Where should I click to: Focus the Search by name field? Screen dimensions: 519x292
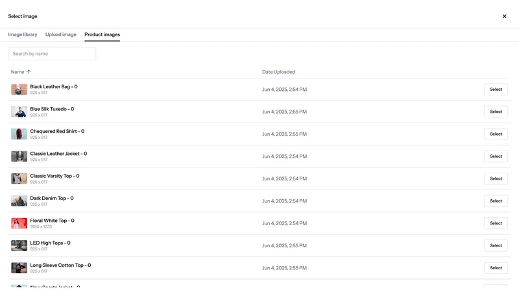click(x=52, y=54)
